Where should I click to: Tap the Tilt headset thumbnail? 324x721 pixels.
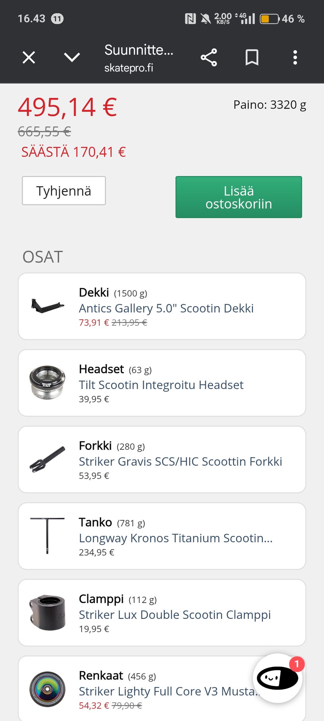point(47,383)
